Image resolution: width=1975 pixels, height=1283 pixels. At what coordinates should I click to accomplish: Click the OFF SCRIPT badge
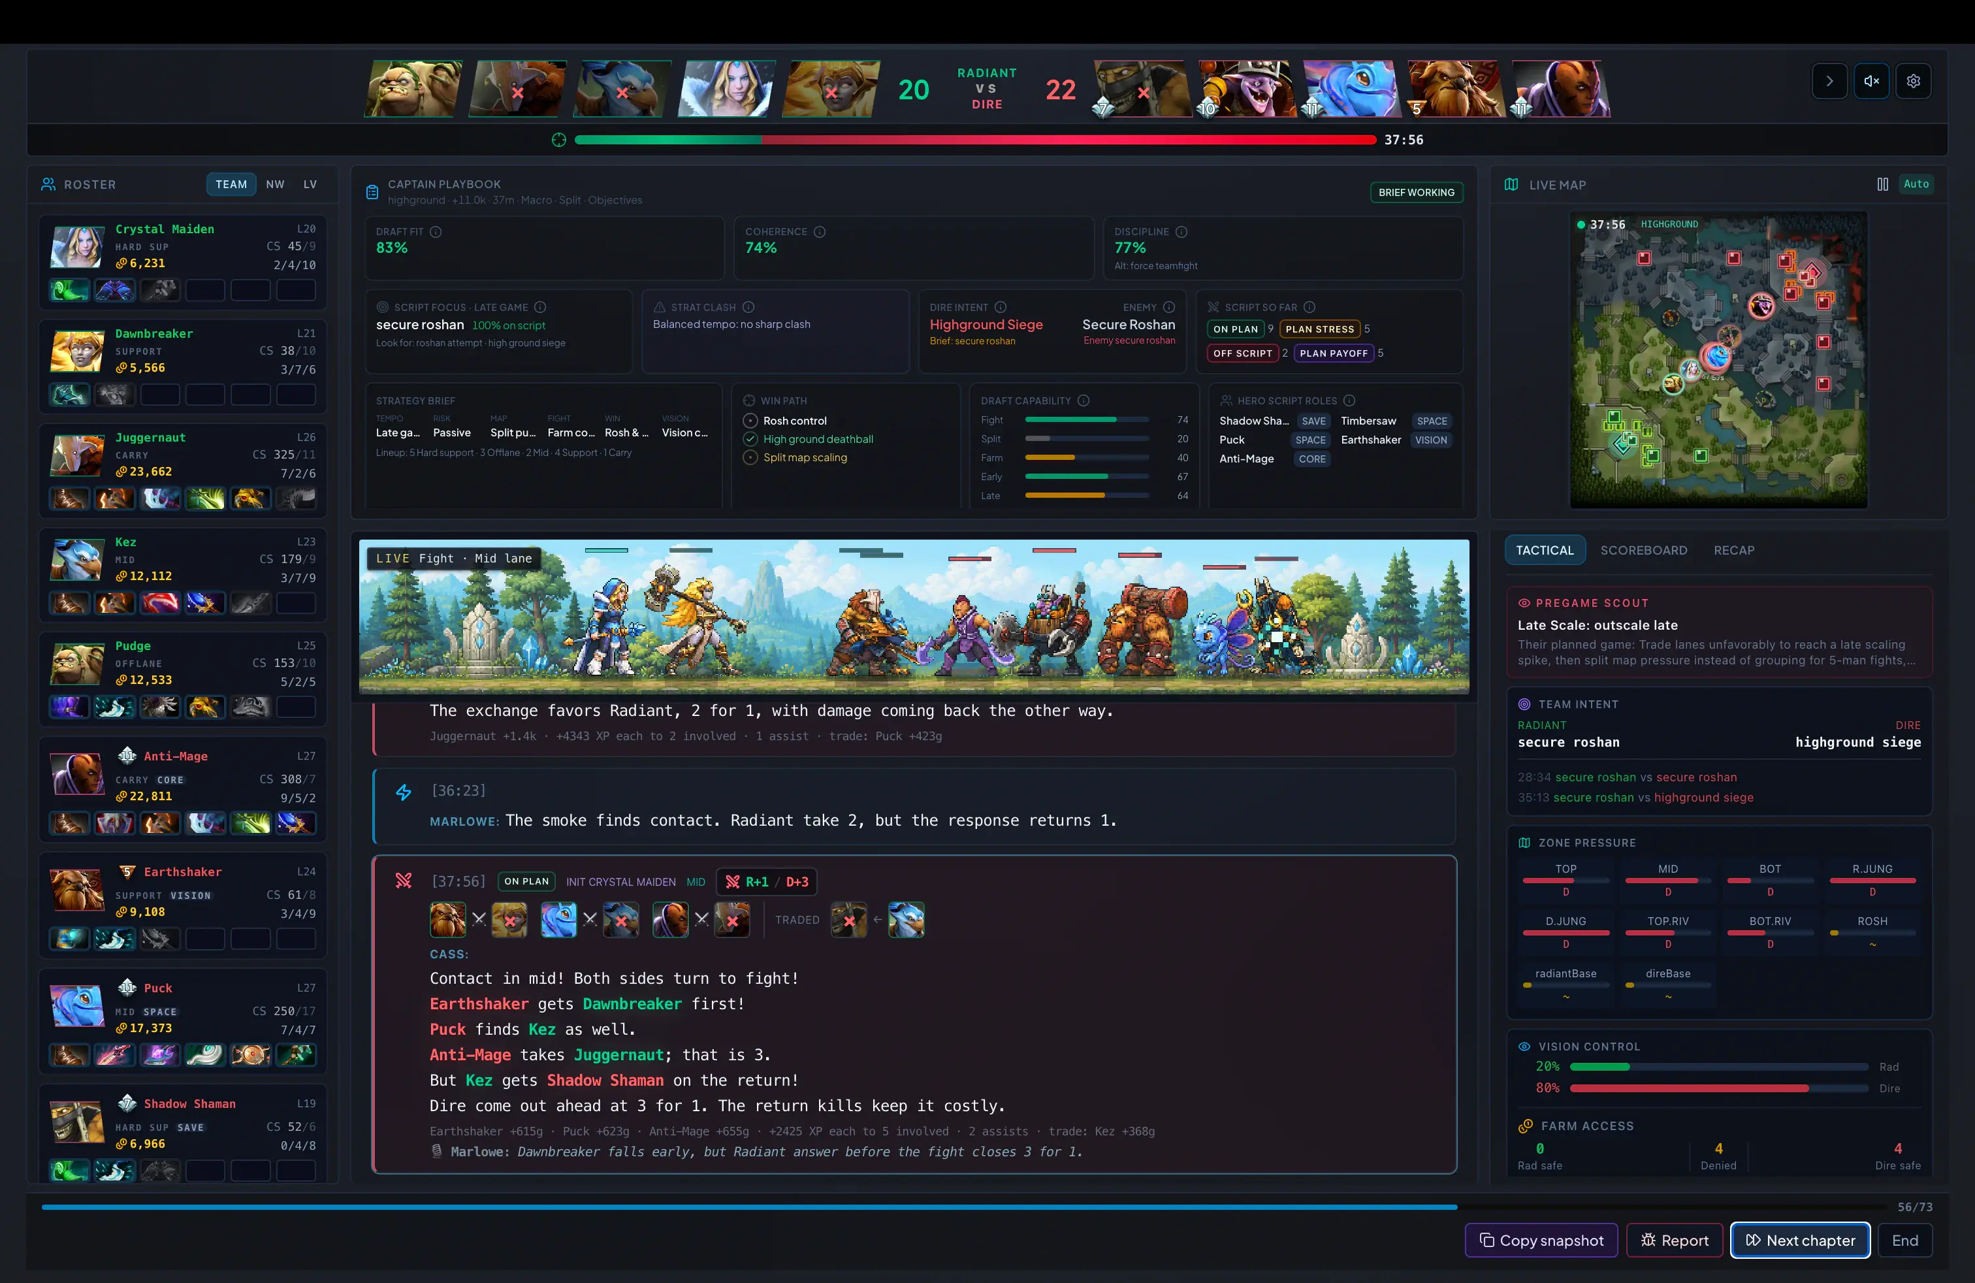(x=1242, y=353)
